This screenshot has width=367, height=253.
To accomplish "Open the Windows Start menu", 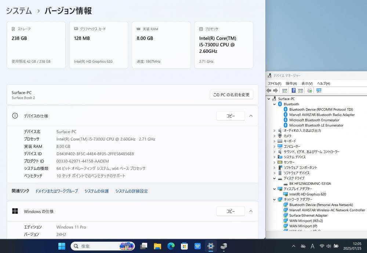I will coord(62,246).
